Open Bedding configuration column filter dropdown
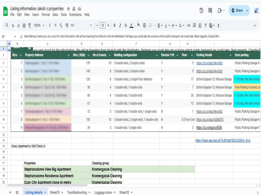Image resolution: width=261 pixels, height=195 pixels. [157, 55]
